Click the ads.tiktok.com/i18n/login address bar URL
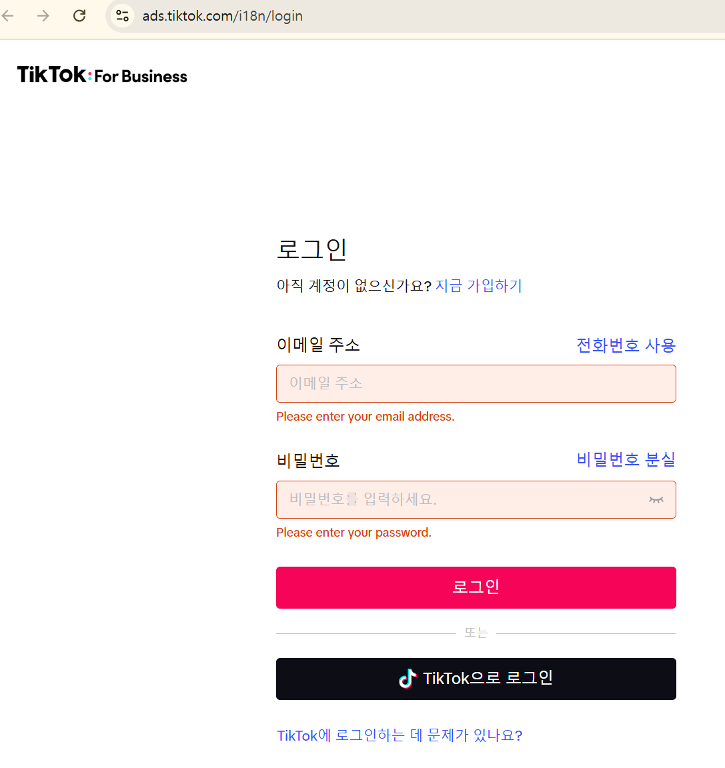 click(222, 16)
